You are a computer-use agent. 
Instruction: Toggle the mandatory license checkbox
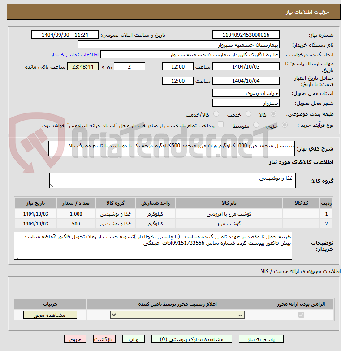click(301, 315)
